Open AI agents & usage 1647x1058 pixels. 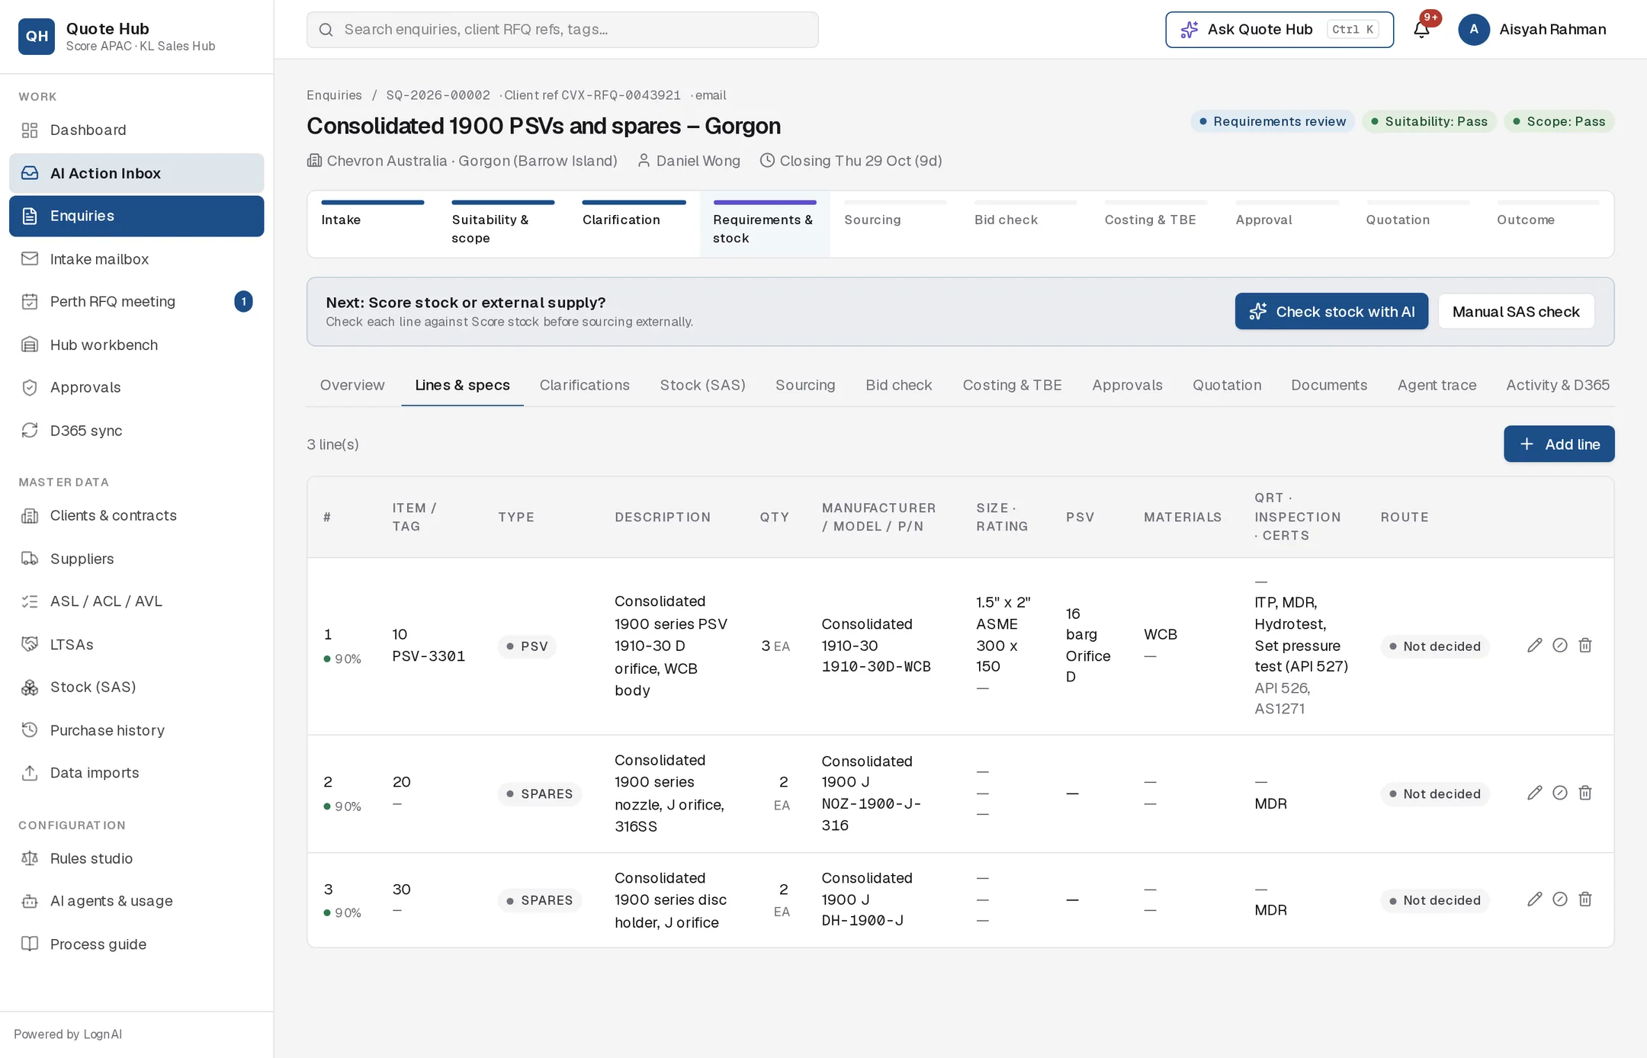136,901
